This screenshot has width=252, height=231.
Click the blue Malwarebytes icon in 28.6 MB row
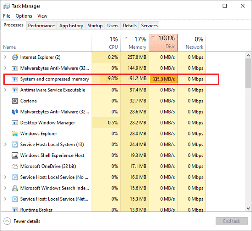point(15,112)
